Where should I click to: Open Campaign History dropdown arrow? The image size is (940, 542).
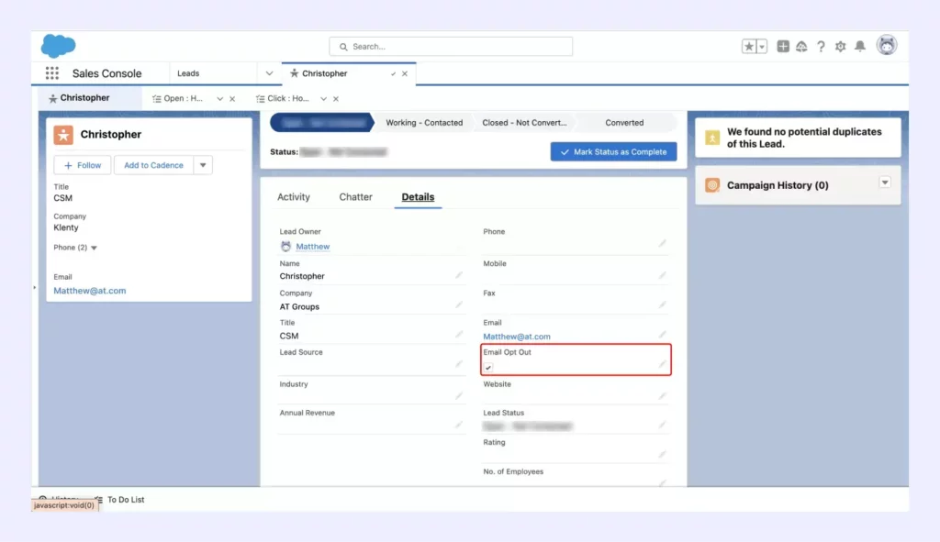(885, 183)
